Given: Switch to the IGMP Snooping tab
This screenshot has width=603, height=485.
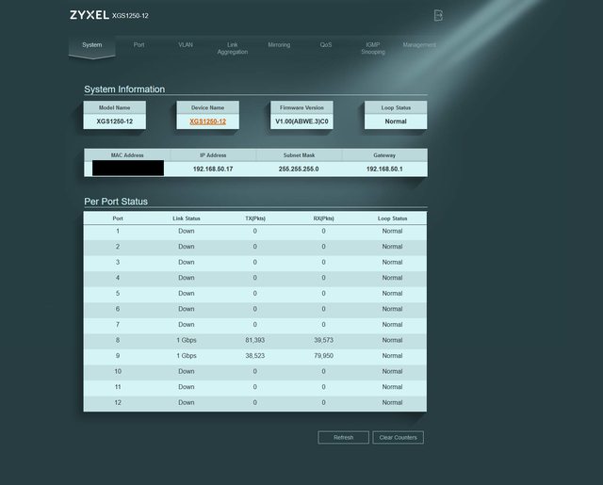Looking at the screenshot, I should pos(373,48).
